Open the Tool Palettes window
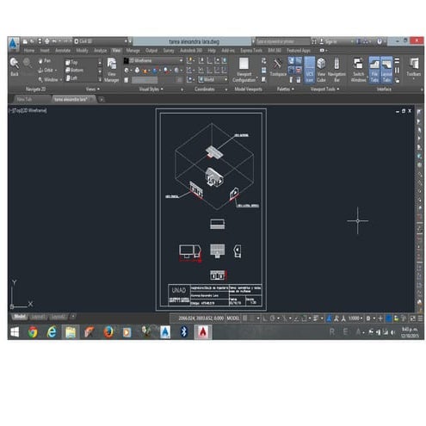 [278, 67]
